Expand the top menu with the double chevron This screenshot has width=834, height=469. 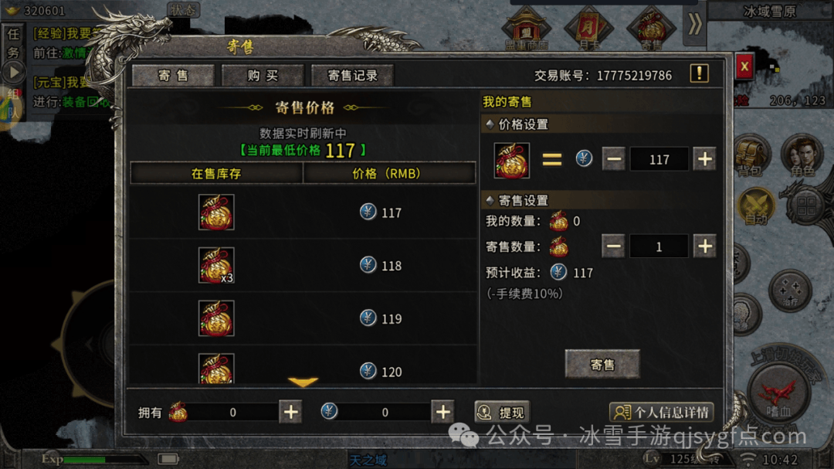pyautogui.click(x=695, y=25)
